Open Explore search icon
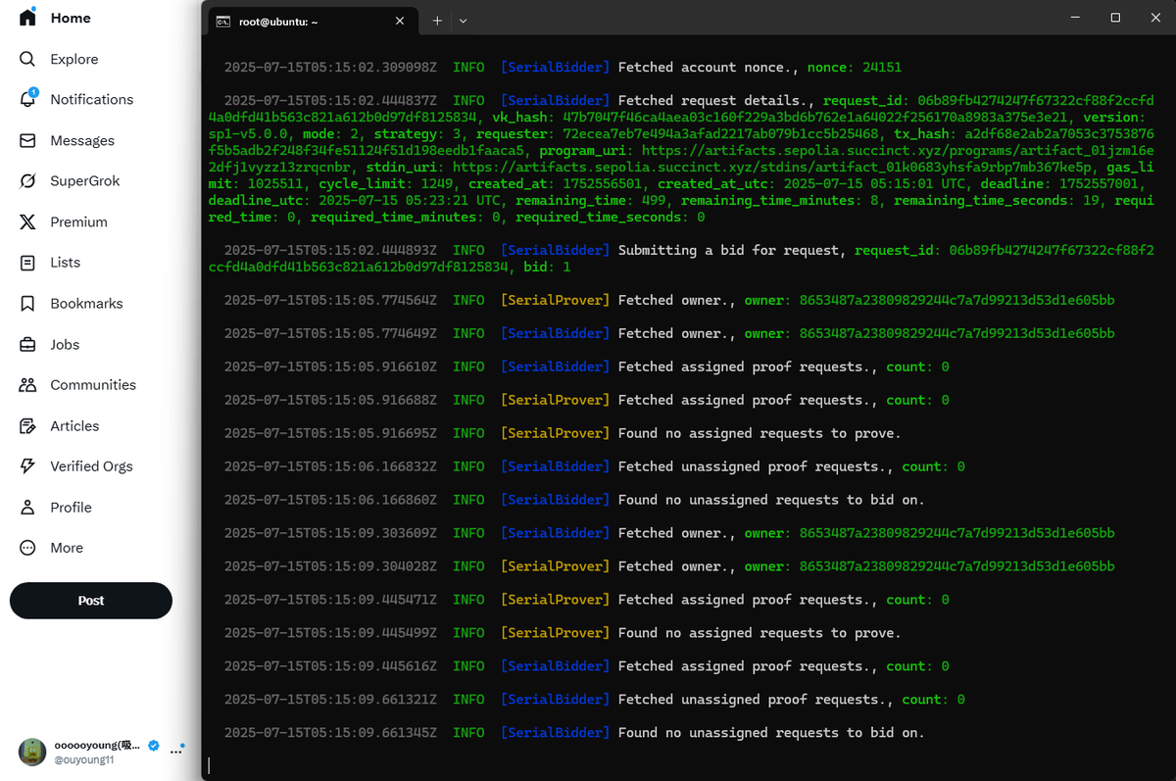This screenshot has height=781, width=1176. (x=27, y=59)
